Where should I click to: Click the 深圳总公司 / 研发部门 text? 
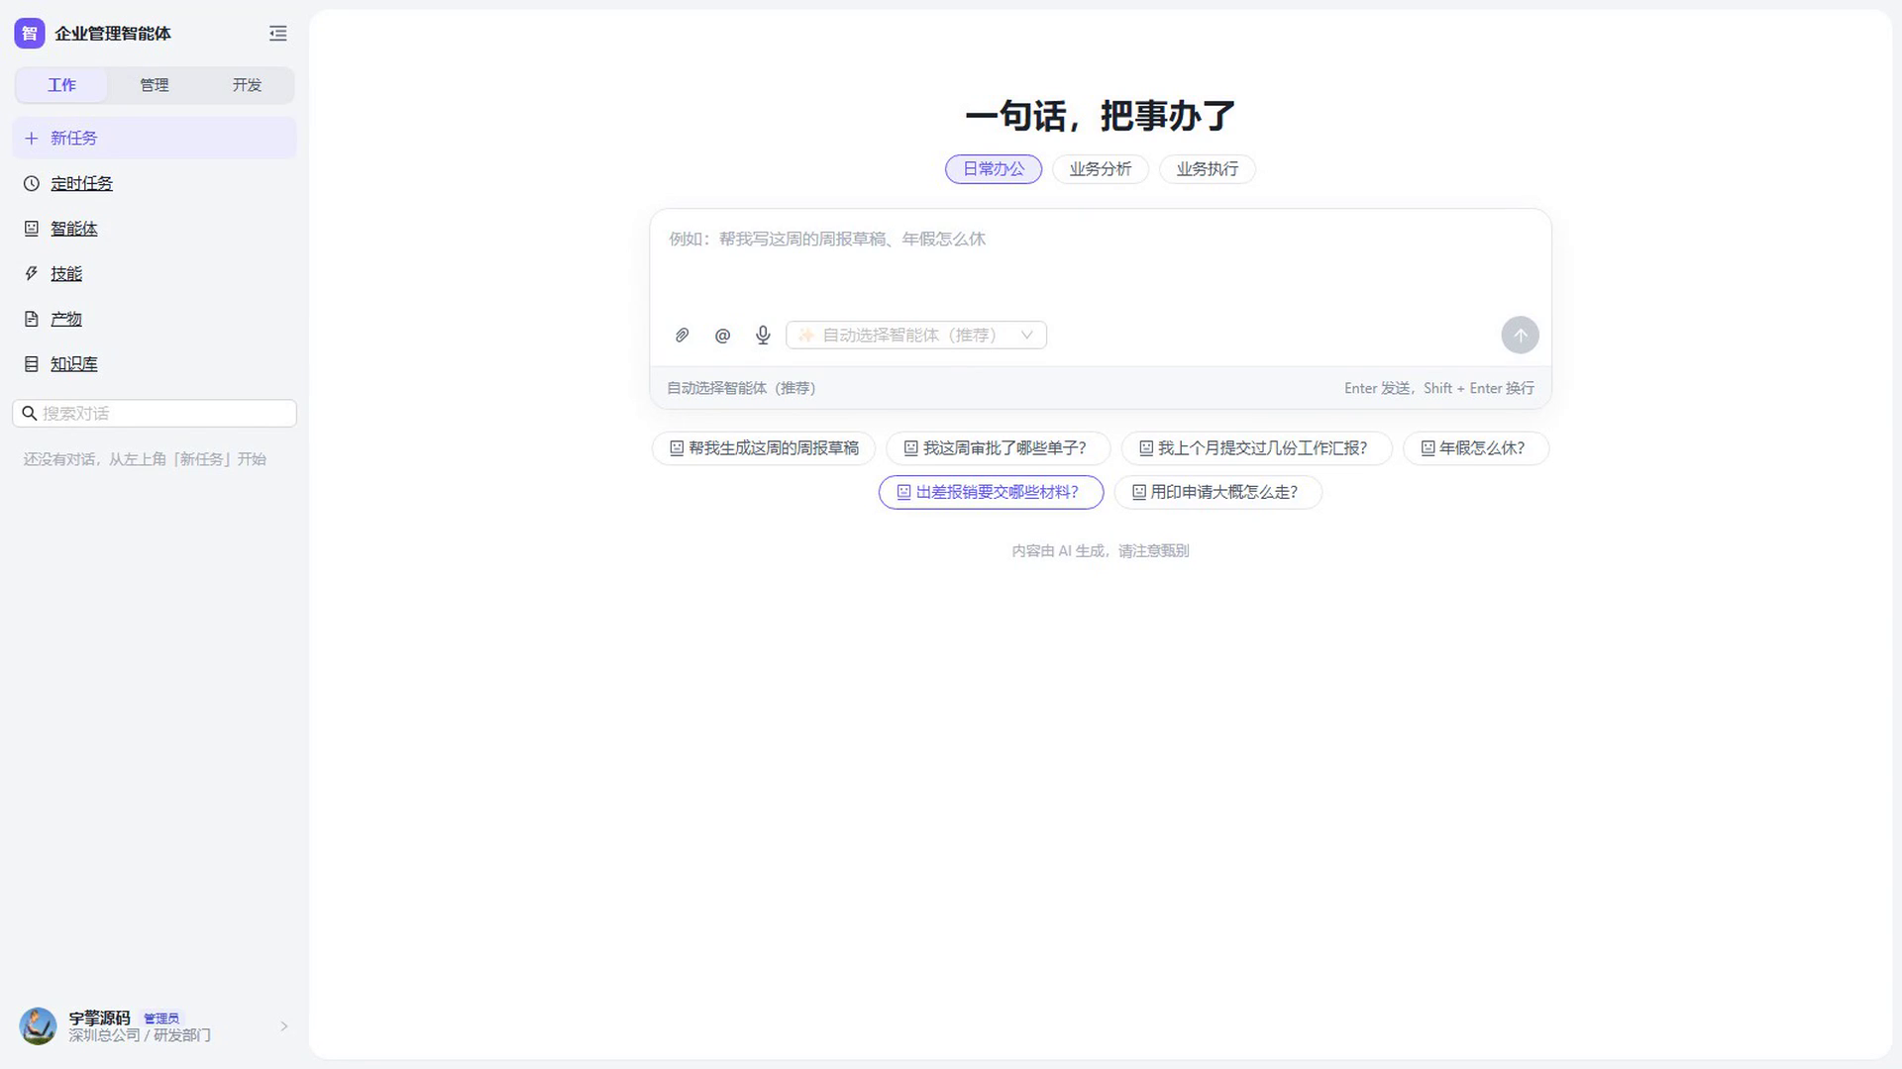point(140,1035)
